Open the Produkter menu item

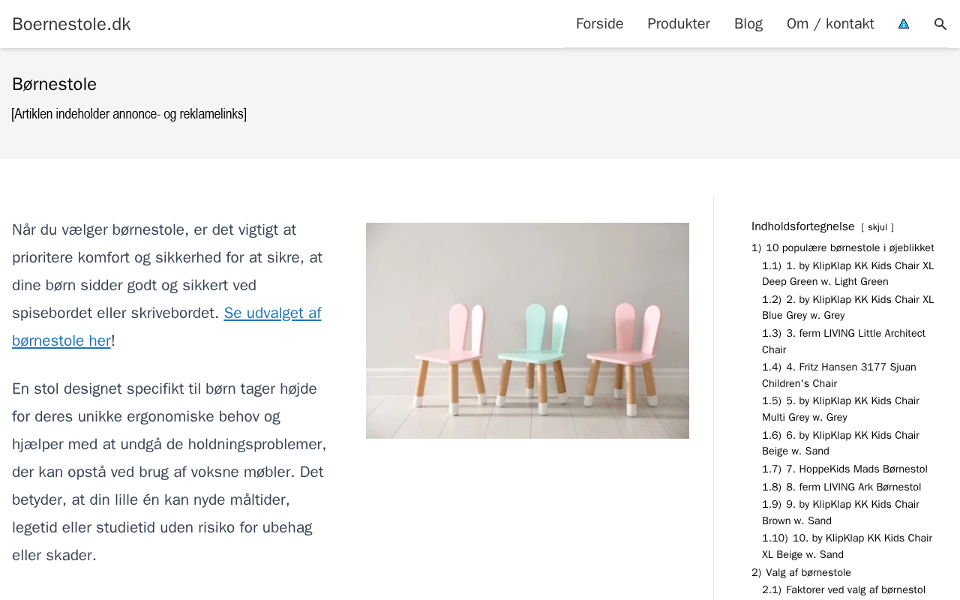[x=679, y=24]
